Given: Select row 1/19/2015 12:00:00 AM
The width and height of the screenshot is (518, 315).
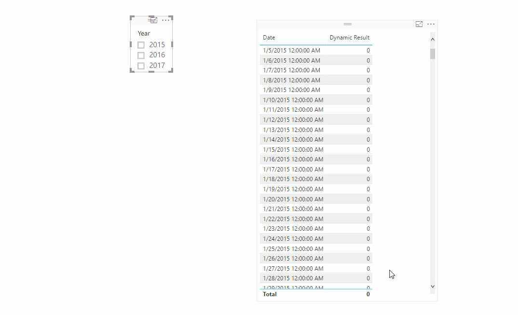Looking at the screenshot, I should [x=316, y=189].
